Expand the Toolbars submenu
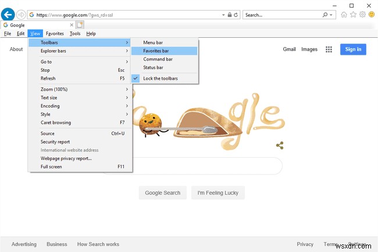The height and width of the screenshot is (252, 378). click(x=80, y=42)
